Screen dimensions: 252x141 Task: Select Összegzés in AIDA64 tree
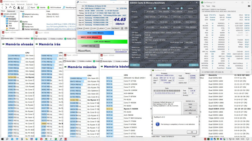tap(12, 19)
